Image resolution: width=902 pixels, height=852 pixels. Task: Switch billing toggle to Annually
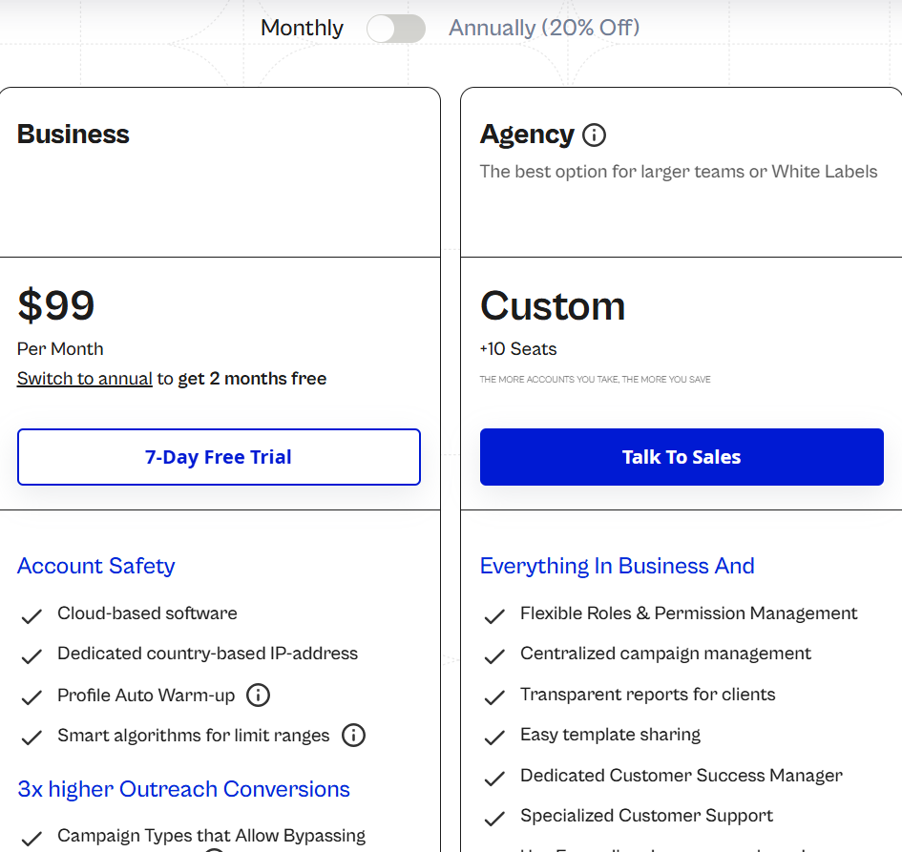pos(395,29)
